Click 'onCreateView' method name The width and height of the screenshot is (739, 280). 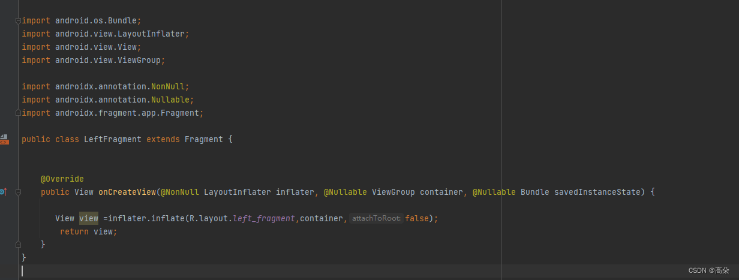pyautogui.click(x=127, y=192)
